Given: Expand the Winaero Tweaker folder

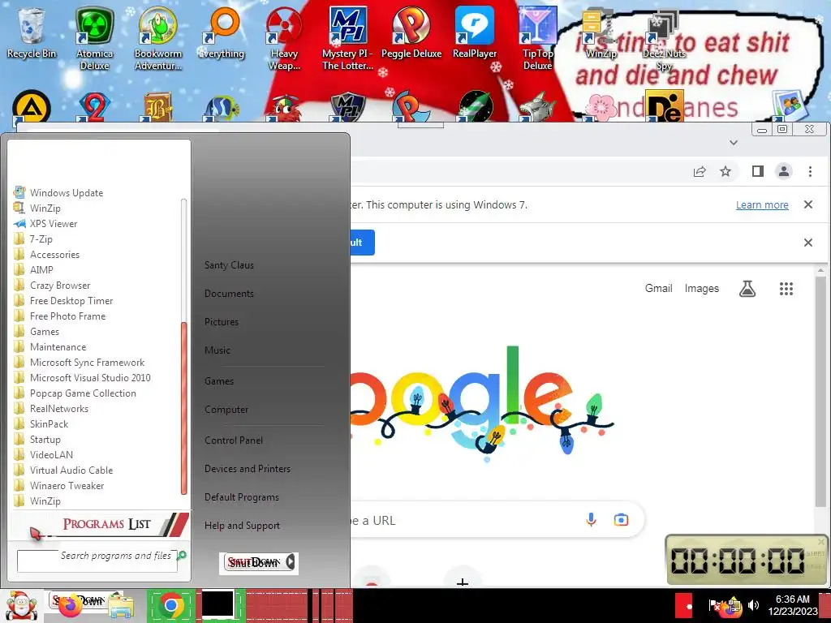Looking at the screenshot, I should coord(67,485).
